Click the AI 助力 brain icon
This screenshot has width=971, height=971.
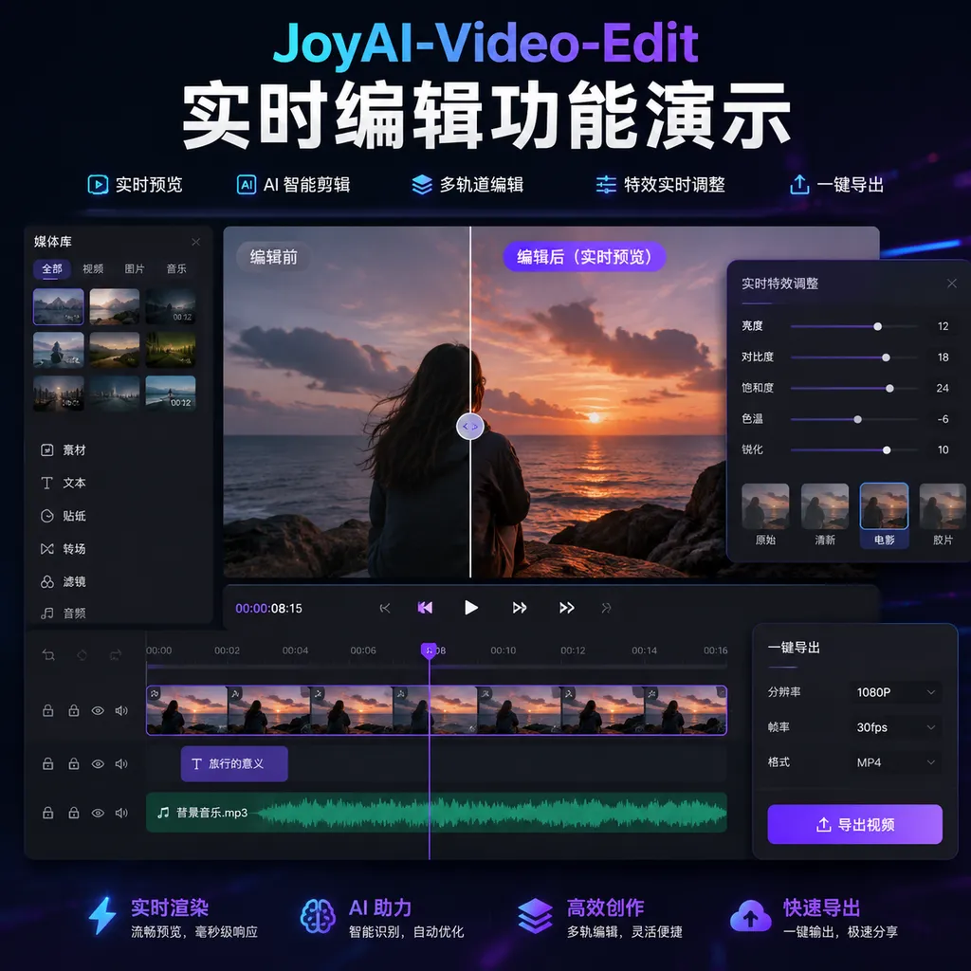[x=318, y=916]
